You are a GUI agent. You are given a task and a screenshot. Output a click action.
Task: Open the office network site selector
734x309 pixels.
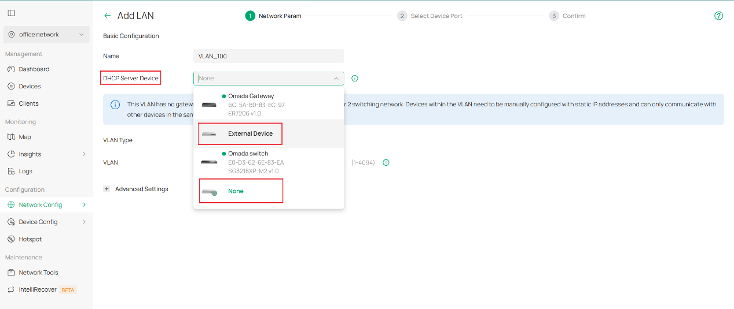click(46, 35)
